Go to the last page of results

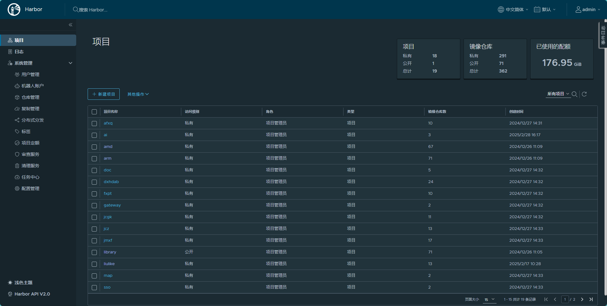(x=591, y=299)
